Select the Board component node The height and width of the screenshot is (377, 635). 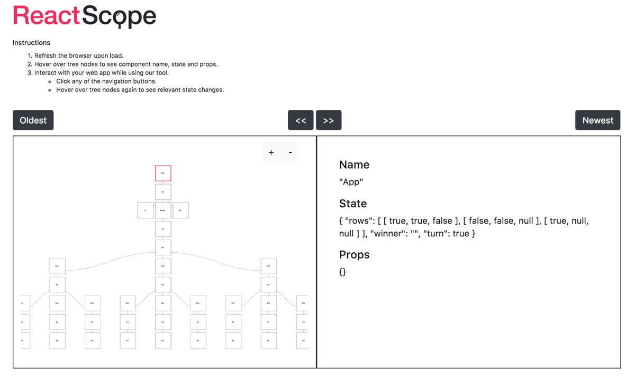click(162, 210)
